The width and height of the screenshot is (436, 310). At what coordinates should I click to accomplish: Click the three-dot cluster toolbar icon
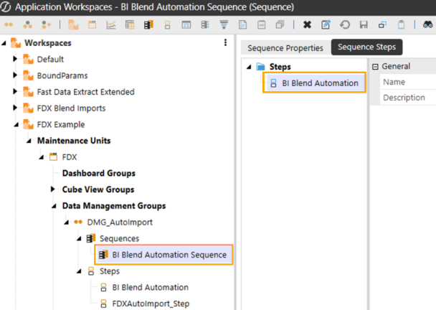pos(27,25)
